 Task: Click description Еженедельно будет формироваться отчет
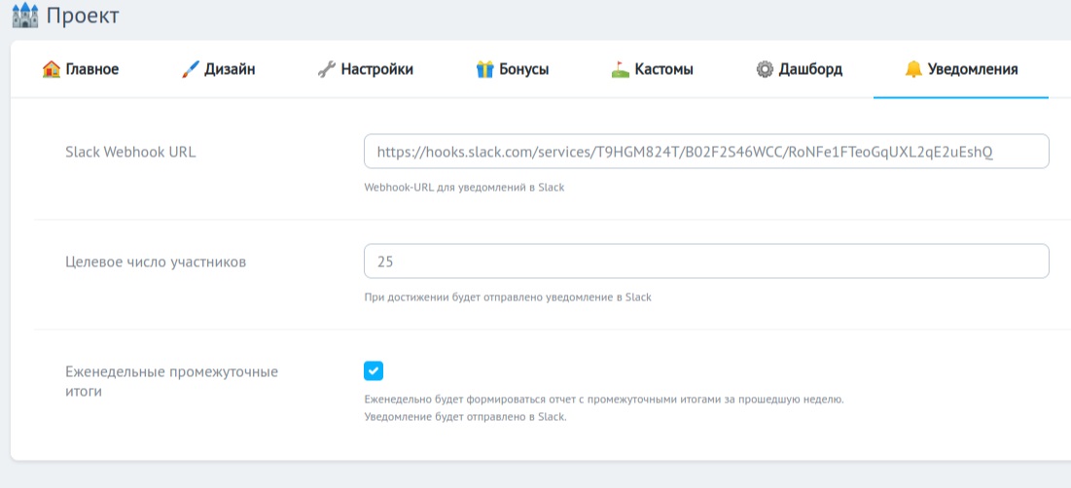coord(604,400)
